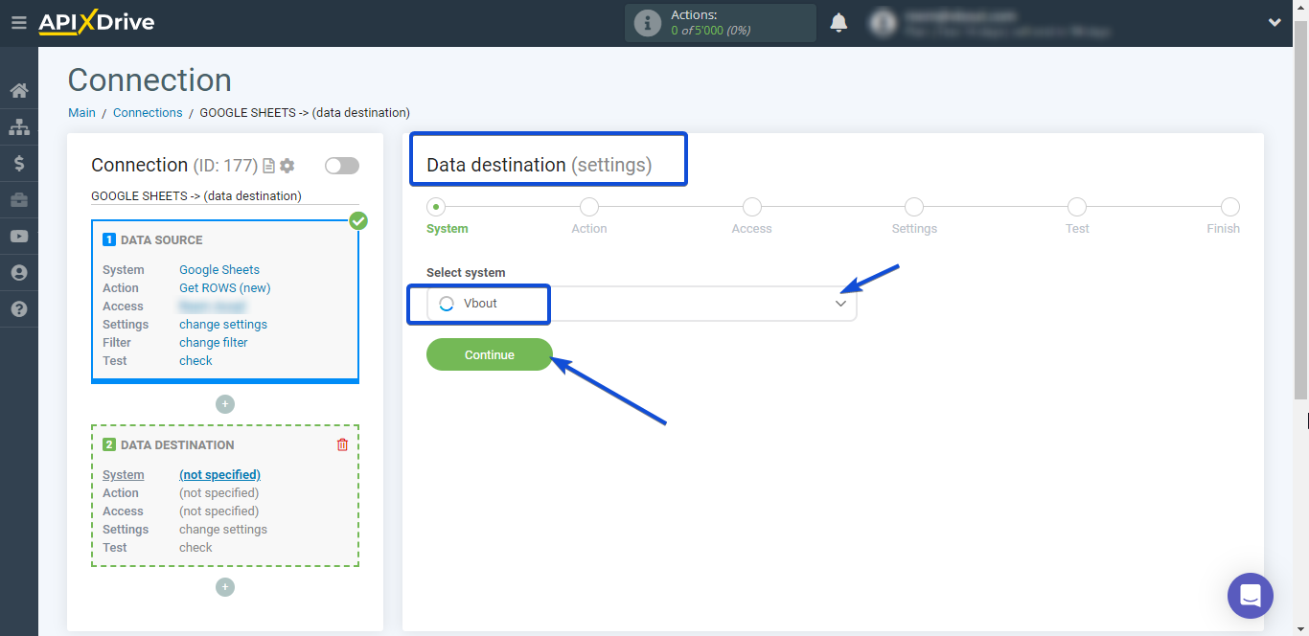Open the hamburger menu icon
This screenshot has width=1309, height=636.
click(18, 22)
